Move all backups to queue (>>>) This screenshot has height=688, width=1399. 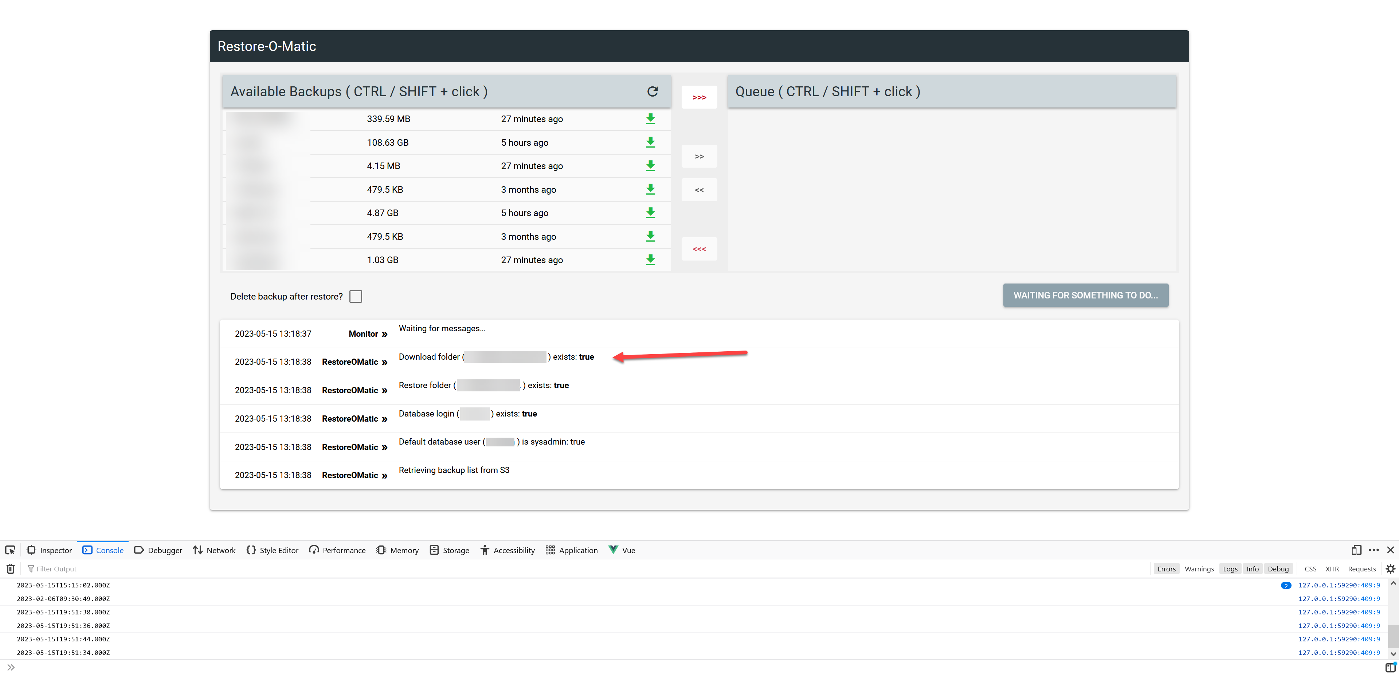point(699,97)
